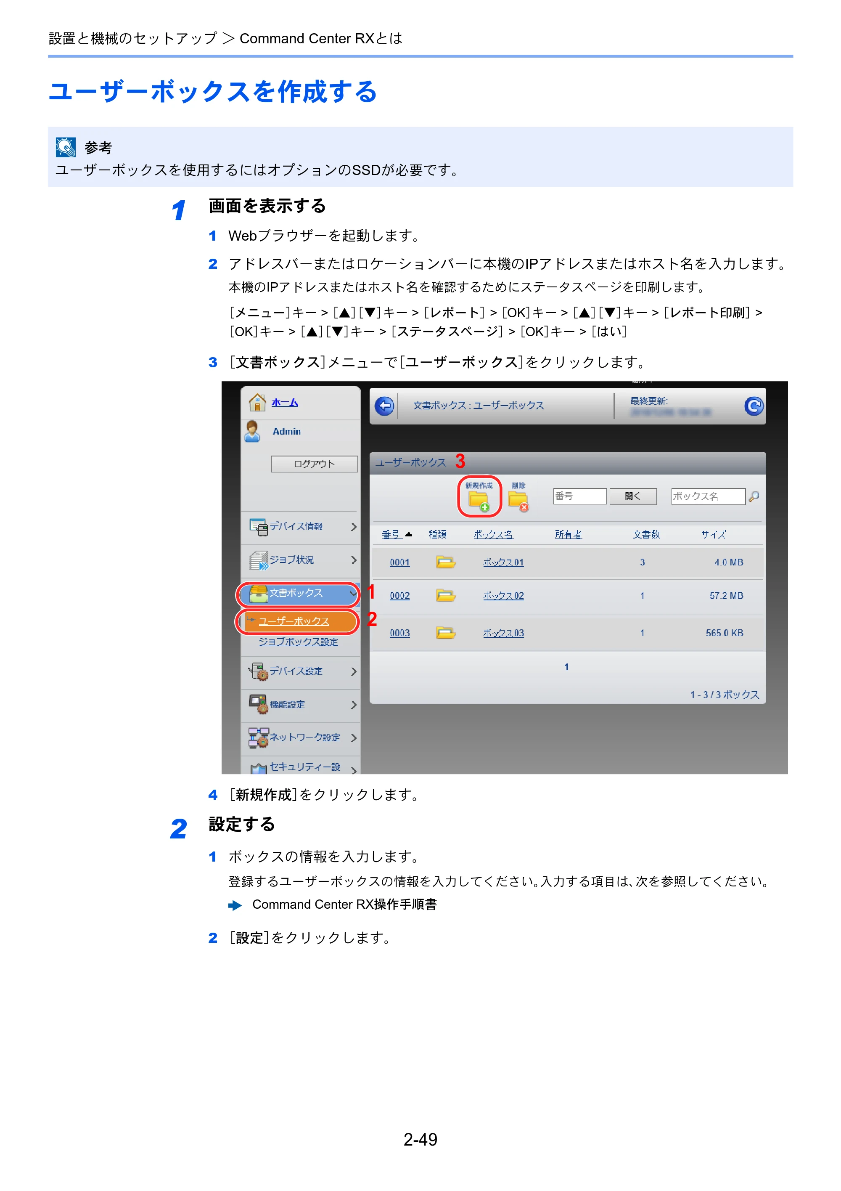Expand the ネットワーク設定 menu chevron
The height and width of the screenshot is (1191, 841).
tap(354, 737)
